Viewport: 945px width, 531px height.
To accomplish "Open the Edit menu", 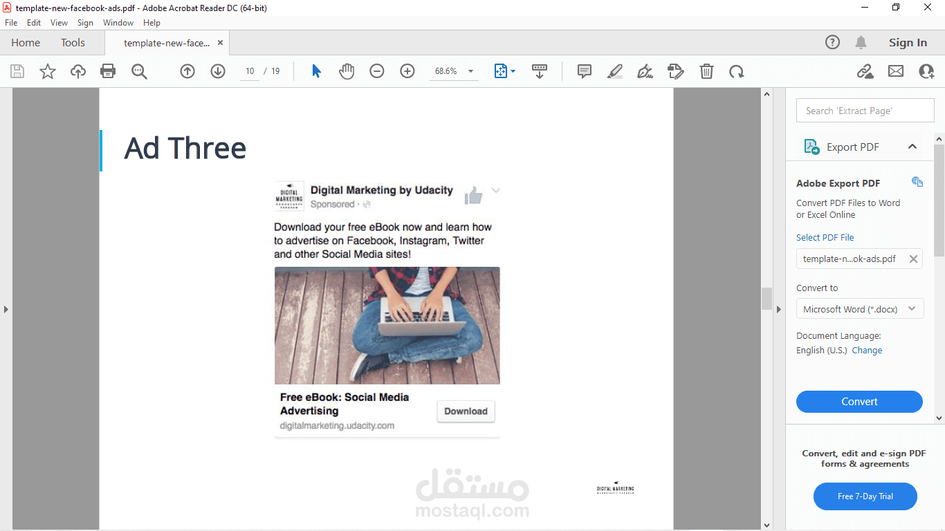I will coord(34,23).
